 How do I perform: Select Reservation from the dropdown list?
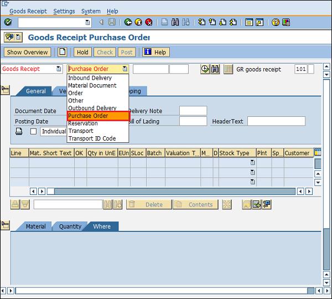(83, 123)
